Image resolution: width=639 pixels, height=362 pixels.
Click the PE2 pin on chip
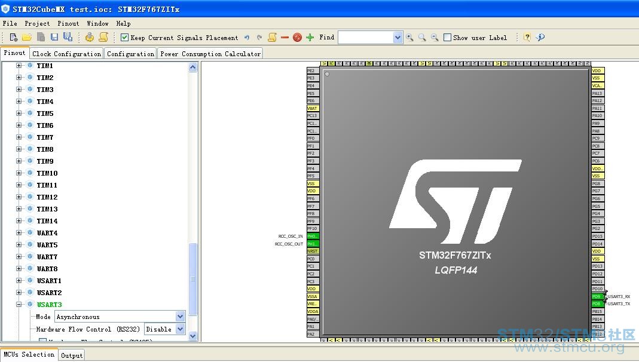313,70
